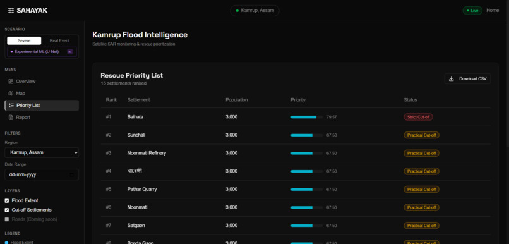Select the Noonmati Refinery settlement
This screenshot has width=509, height=244.
click(147, 153)
